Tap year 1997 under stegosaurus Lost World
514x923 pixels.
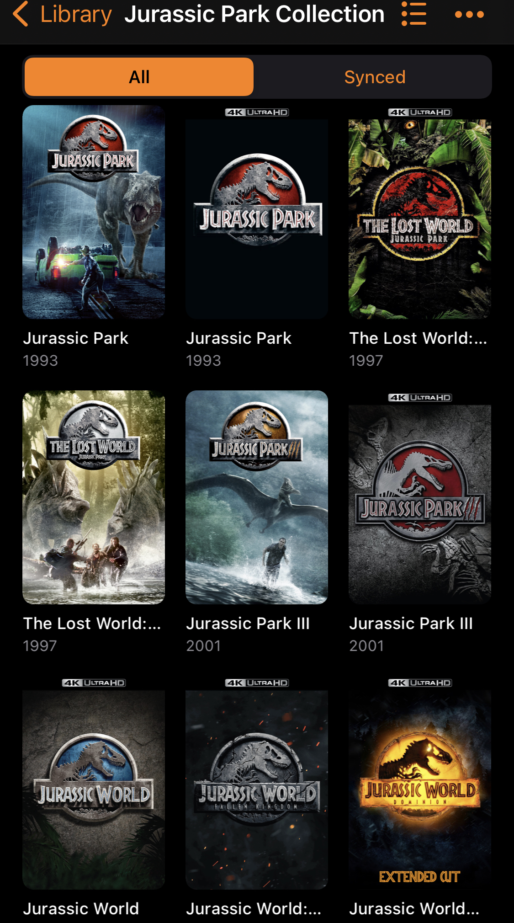pyautogui.click(x=40, y=646)
